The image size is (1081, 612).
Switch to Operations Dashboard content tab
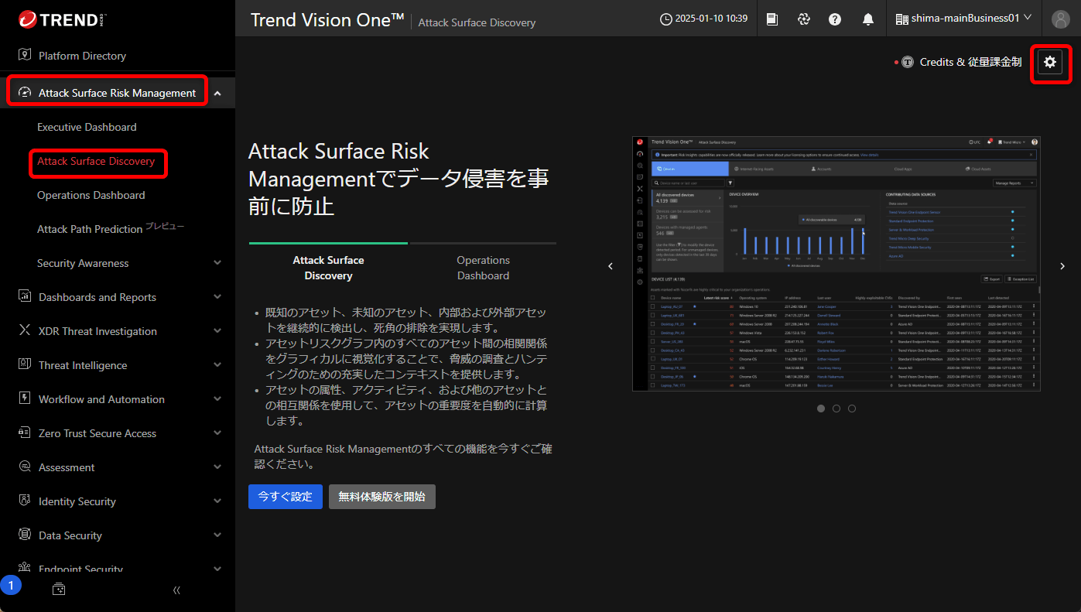(x=483, y=268)
